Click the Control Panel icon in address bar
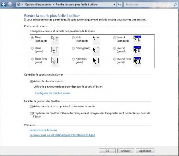 (x=19, y=4)
